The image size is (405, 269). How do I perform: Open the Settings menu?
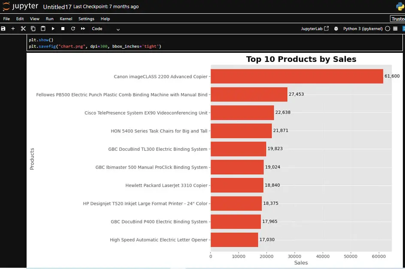pos(86,18)
